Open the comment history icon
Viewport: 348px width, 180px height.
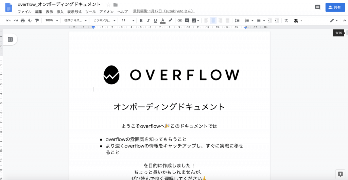point(318,7)
